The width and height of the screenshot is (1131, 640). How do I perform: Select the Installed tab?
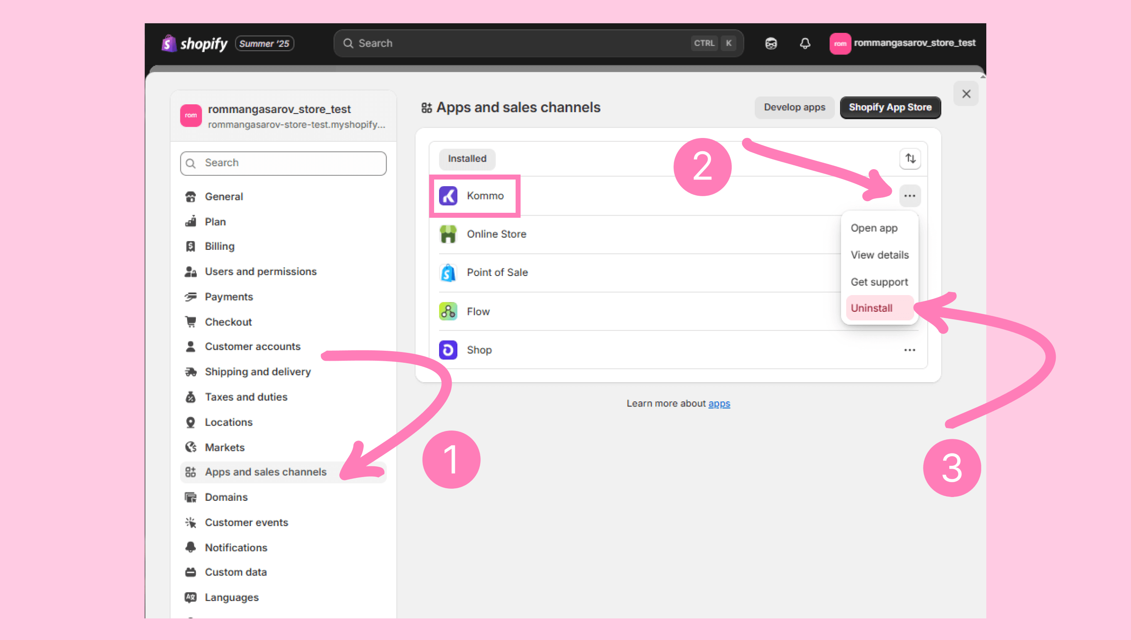pyautogui.click(x=467, y=159)
